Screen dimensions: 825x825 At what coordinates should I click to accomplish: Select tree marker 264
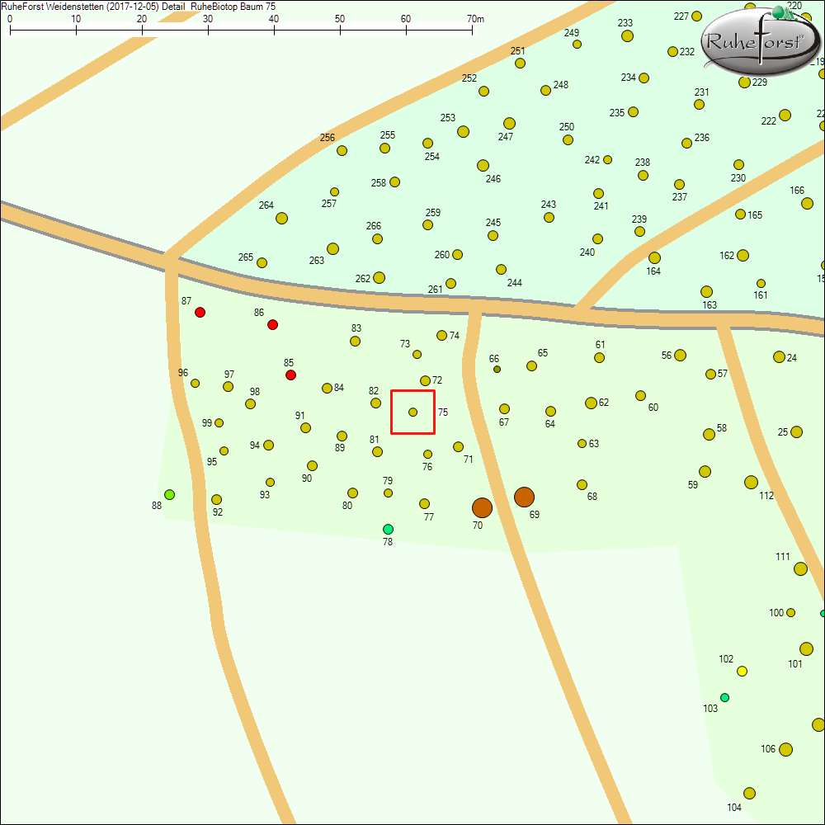[281, 219]
